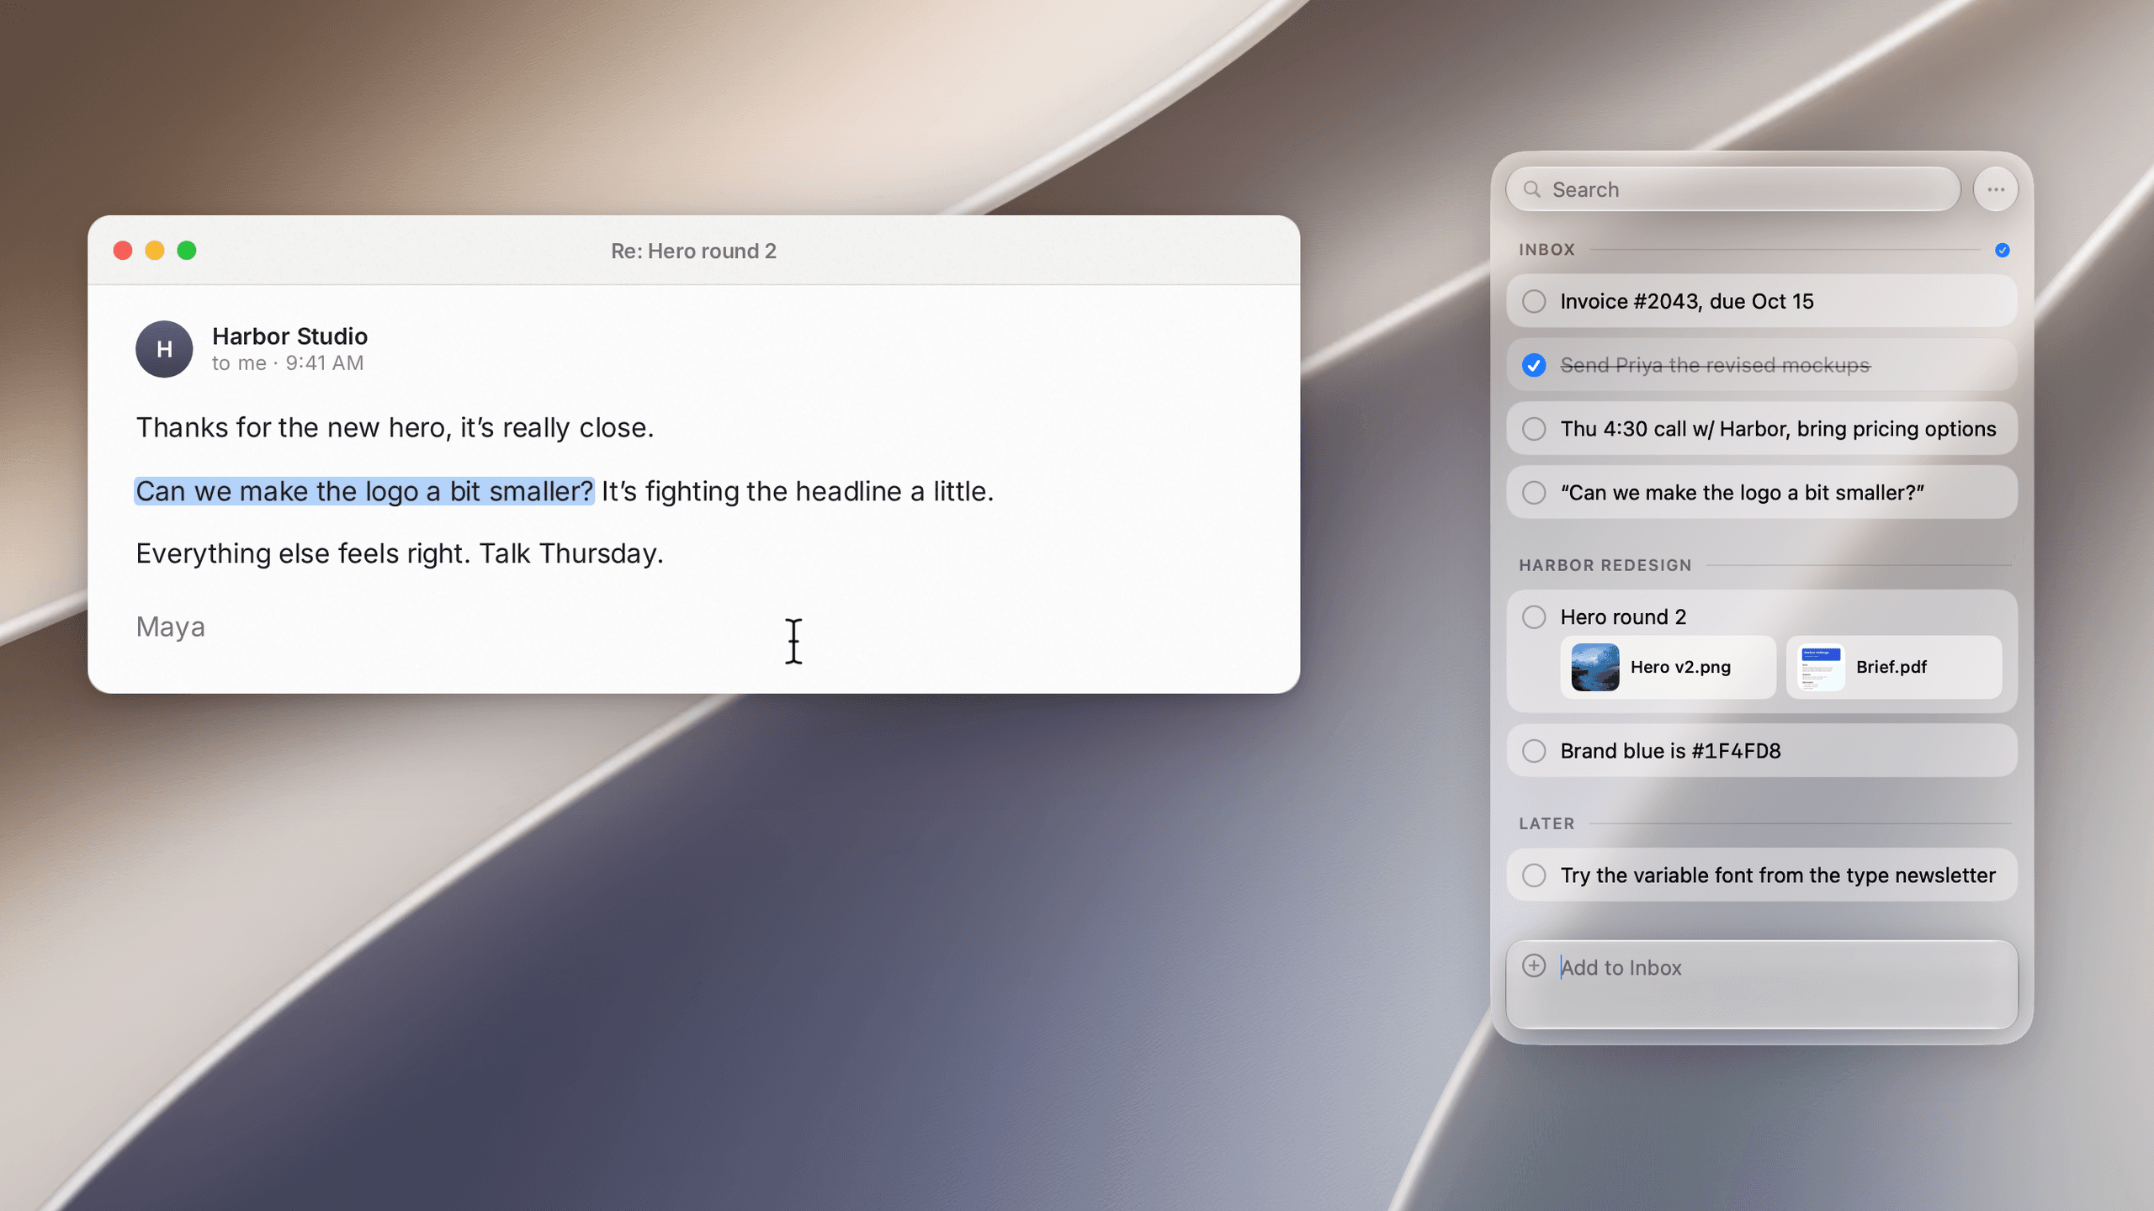Close the Re: Hero round 2 window
This screenshot has height=1211, width=2154.
click(123, 251)
